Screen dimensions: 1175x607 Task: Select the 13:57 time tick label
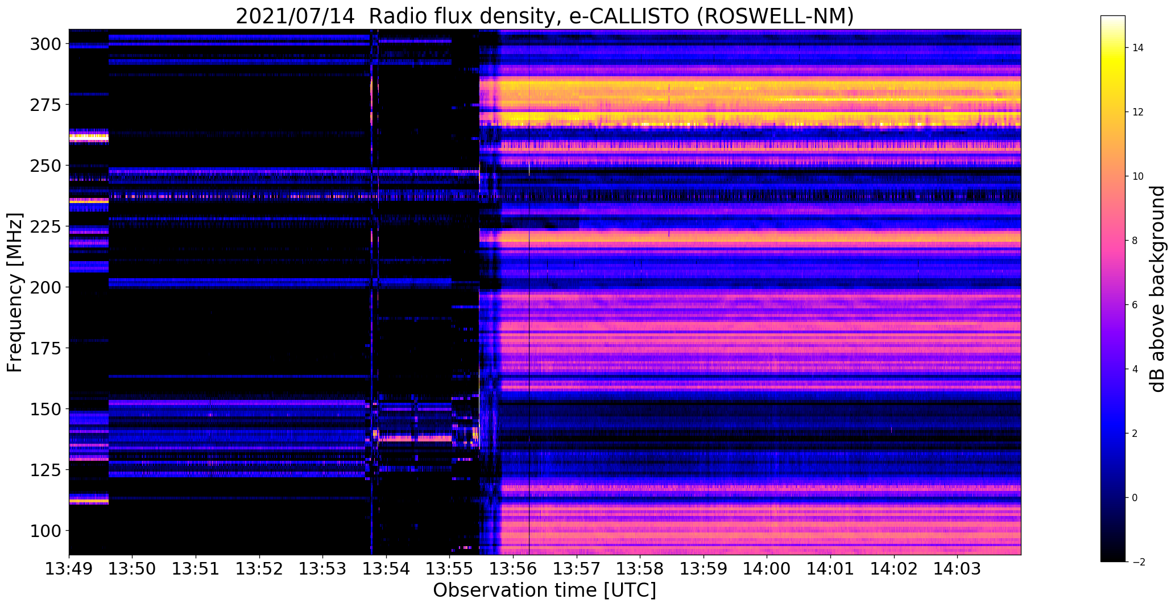(577, 569)
